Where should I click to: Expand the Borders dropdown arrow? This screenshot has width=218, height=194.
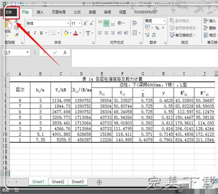coord(58,33)
